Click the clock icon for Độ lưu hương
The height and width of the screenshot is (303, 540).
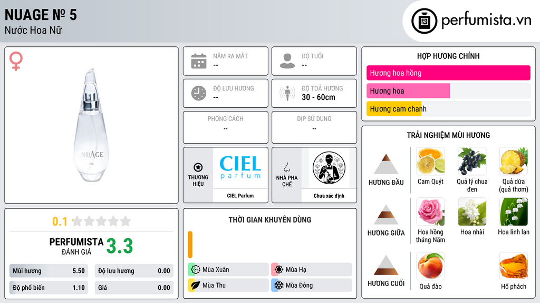[x=199, y=93]
